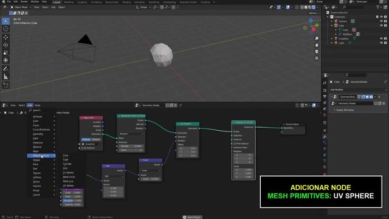Click the properties editor search field

coord(356,75)
